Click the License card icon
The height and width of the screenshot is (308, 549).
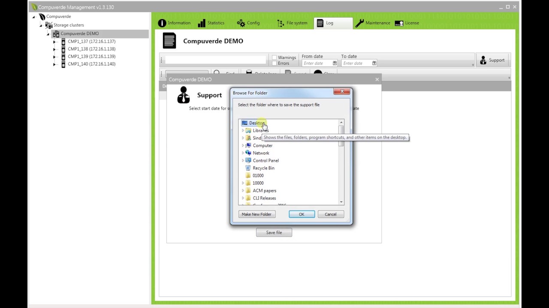pyautogui.click(x=399, y=23)
